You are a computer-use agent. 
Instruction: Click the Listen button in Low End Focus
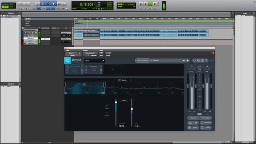click(124, 100)
